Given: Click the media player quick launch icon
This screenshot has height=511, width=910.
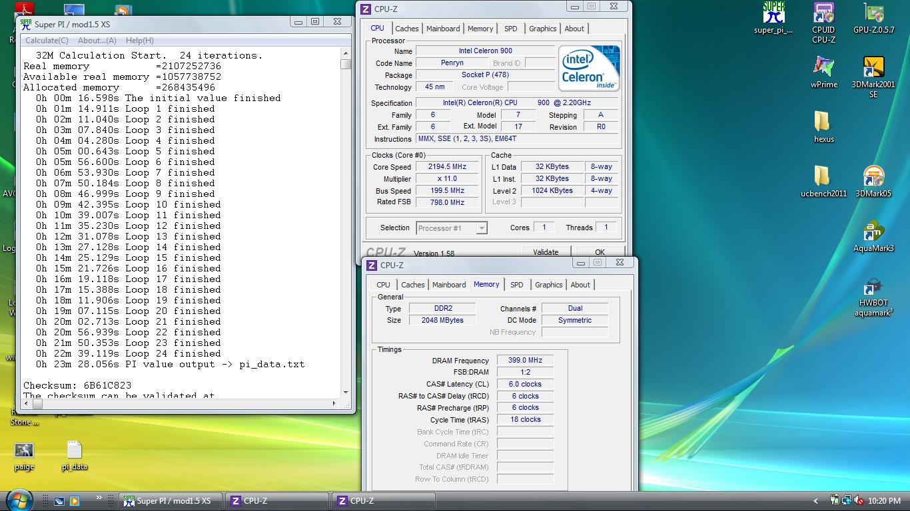Looking at the screenshot, I should (74, 501).
